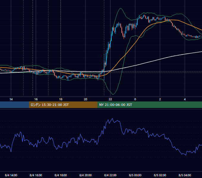Image resolution: width=202 pixels, height=178 pixels.
Task: Click the 8/4 14:00 label on indicator axis
Action: tap(11, 175)
